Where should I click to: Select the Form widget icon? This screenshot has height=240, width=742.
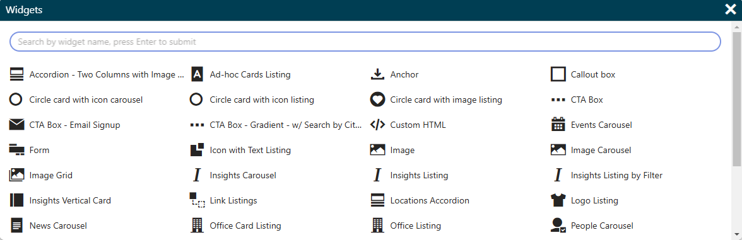click(16, 150)
